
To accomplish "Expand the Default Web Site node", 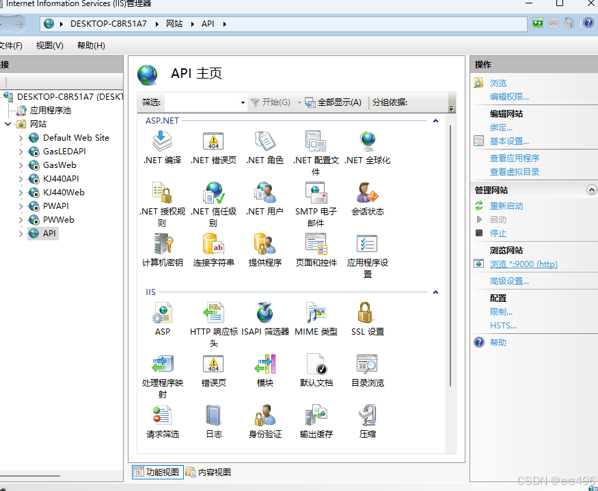I will coord(21,138).
